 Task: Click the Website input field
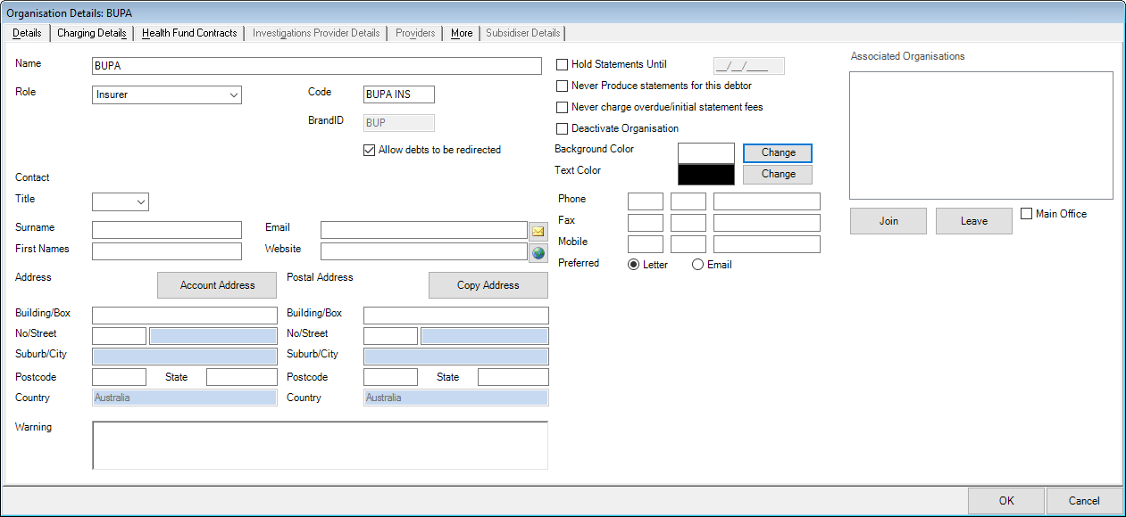tap(424, 251)
